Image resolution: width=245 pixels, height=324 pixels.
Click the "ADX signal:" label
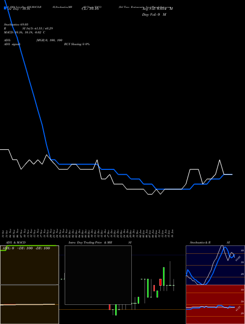point(12,44)
